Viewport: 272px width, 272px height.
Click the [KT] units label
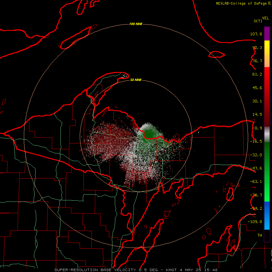258,21
